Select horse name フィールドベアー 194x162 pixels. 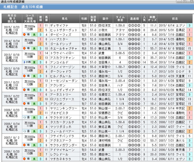[62, 131]
